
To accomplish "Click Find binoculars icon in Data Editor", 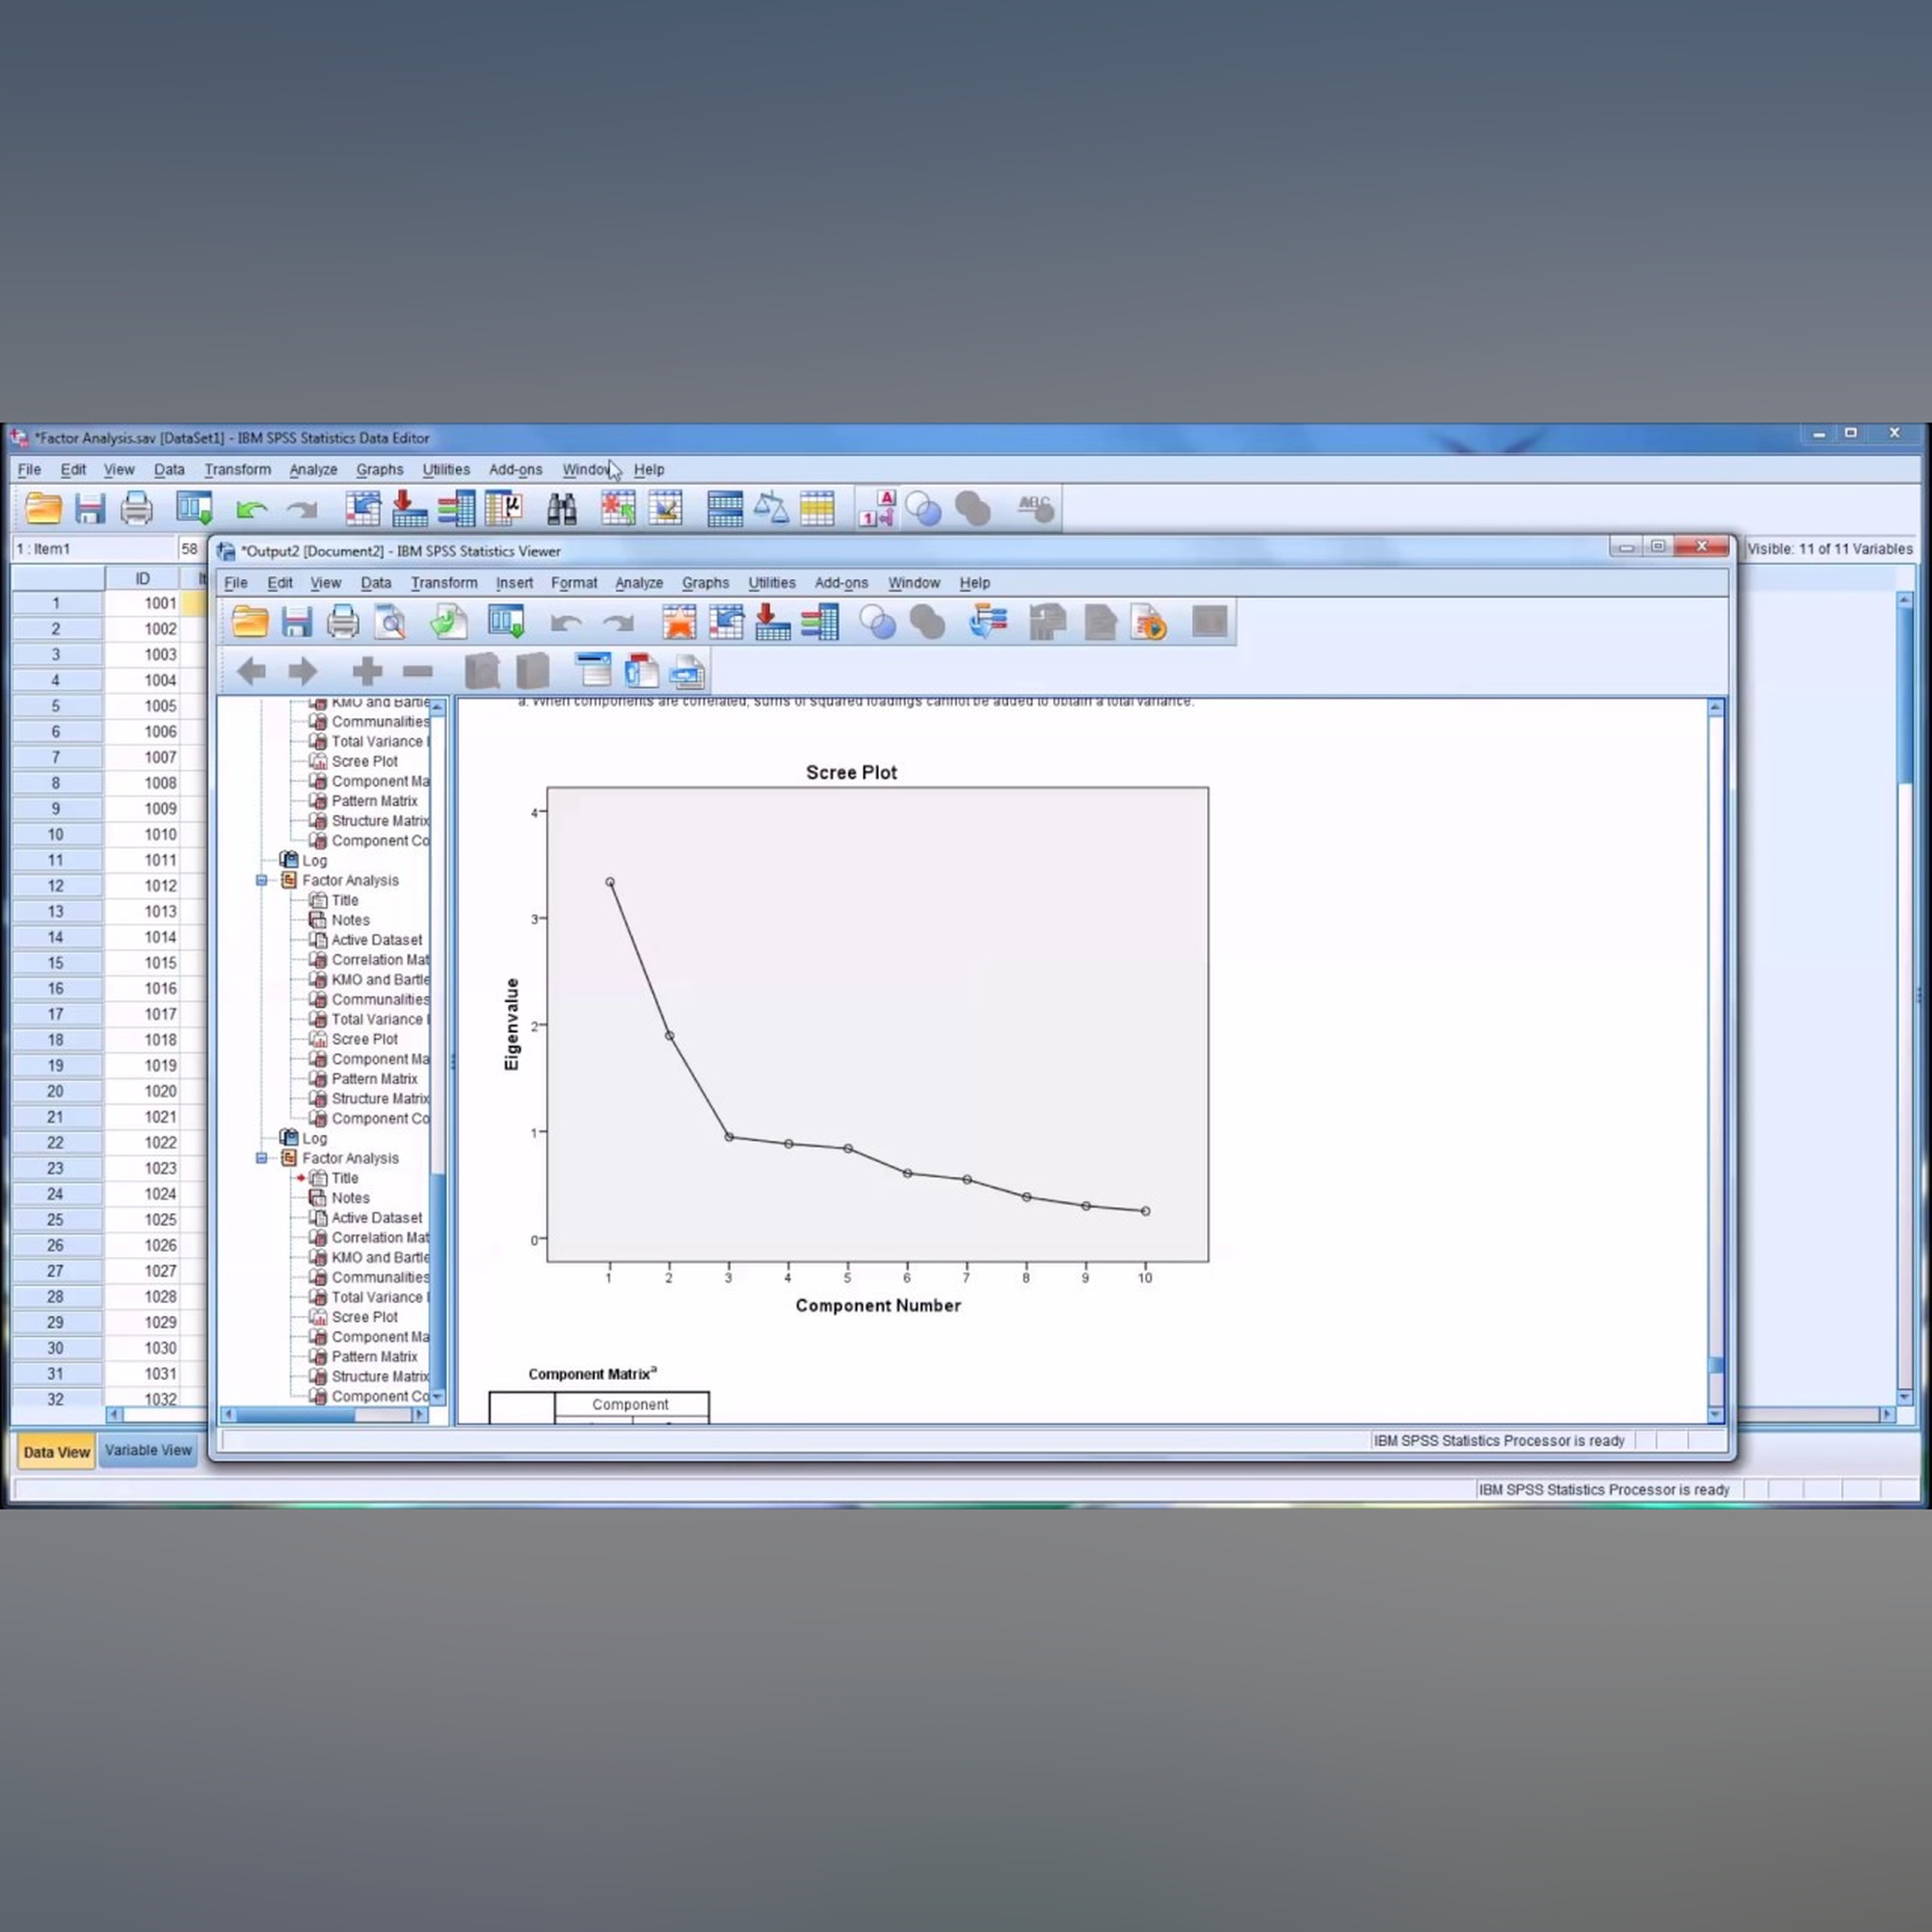I will pos(561,509).
